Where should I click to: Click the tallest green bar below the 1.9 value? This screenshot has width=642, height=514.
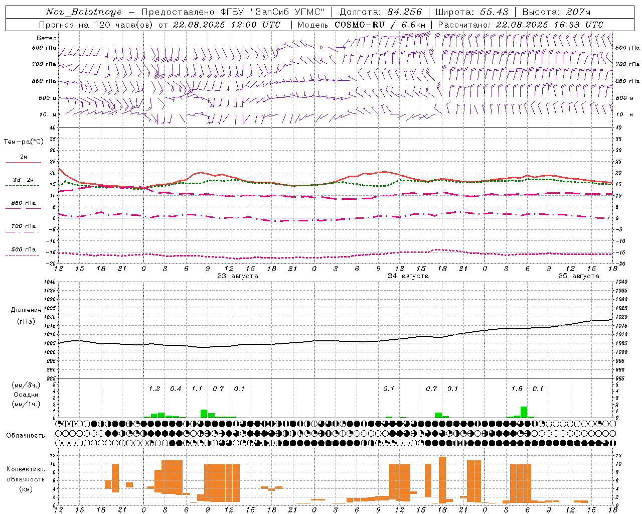[524, 412]
